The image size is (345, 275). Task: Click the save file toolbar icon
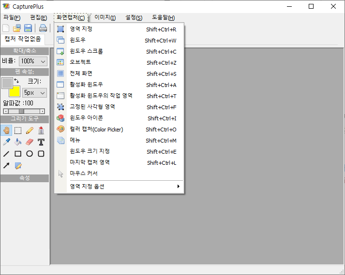pos(28,28)
